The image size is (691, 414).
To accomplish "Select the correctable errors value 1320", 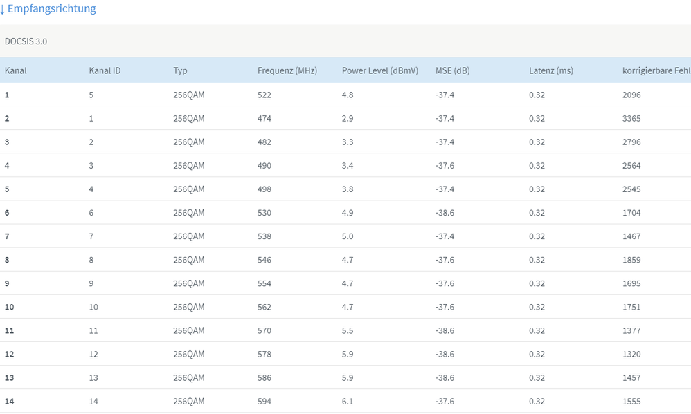I will pyautogui.click(x=631, y=355).
